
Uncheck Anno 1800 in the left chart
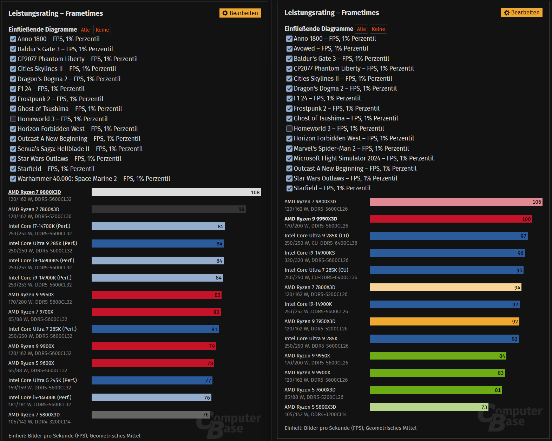(13, 39)
